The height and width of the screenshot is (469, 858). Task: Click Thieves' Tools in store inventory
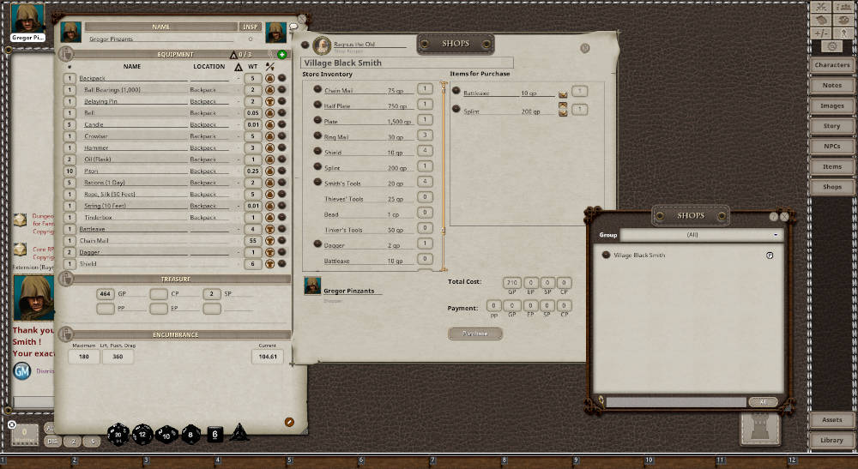pyautogui.click(x=344, y=199)
